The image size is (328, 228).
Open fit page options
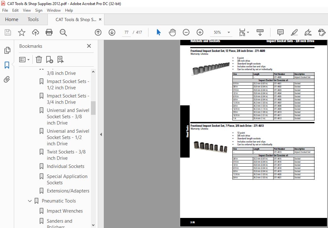(244, 32)
